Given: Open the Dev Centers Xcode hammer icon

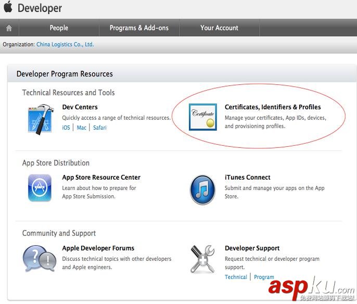Looking at the screenshot, I should 41,119.
